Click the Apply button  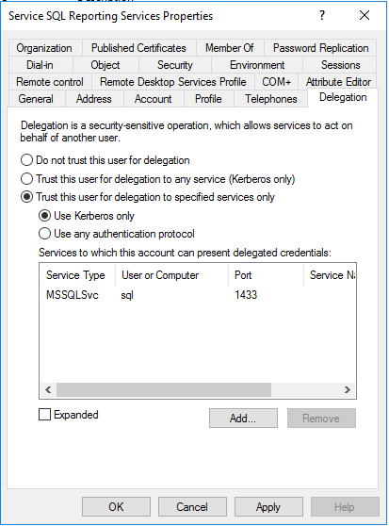[268, 507]
